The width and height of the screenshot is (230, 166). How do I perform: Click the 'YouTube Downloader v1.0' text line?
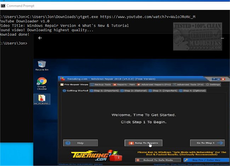point(24,21)
